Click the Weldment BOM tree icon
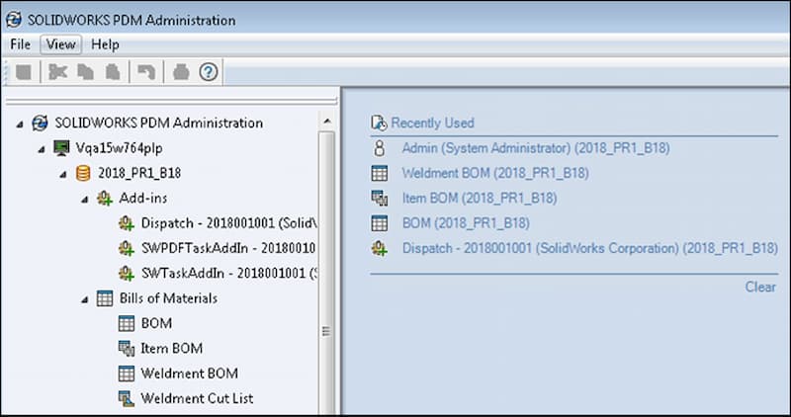 tap(127, 374)
